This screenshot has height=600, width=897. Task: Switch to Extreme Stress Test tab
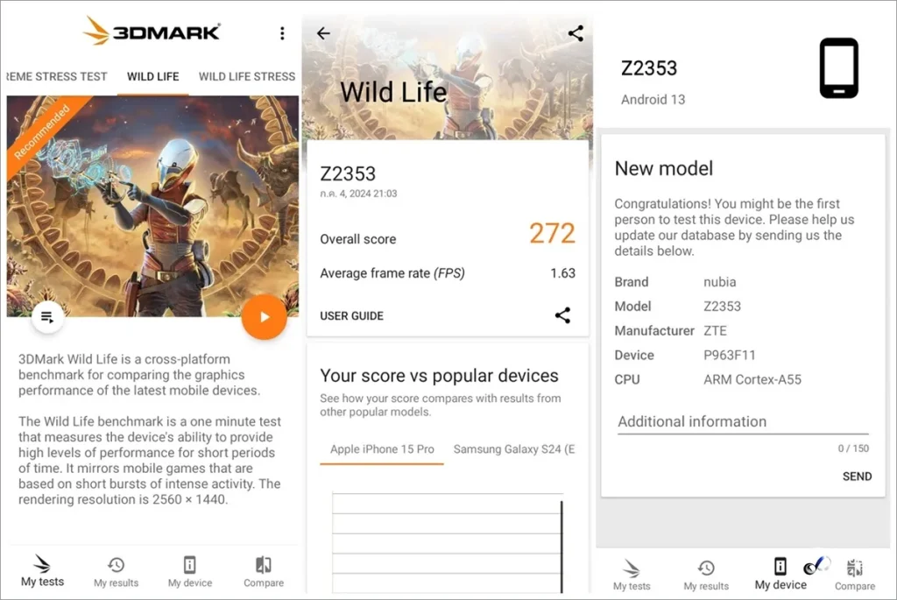pyautogui.click(x=57, y=77)
